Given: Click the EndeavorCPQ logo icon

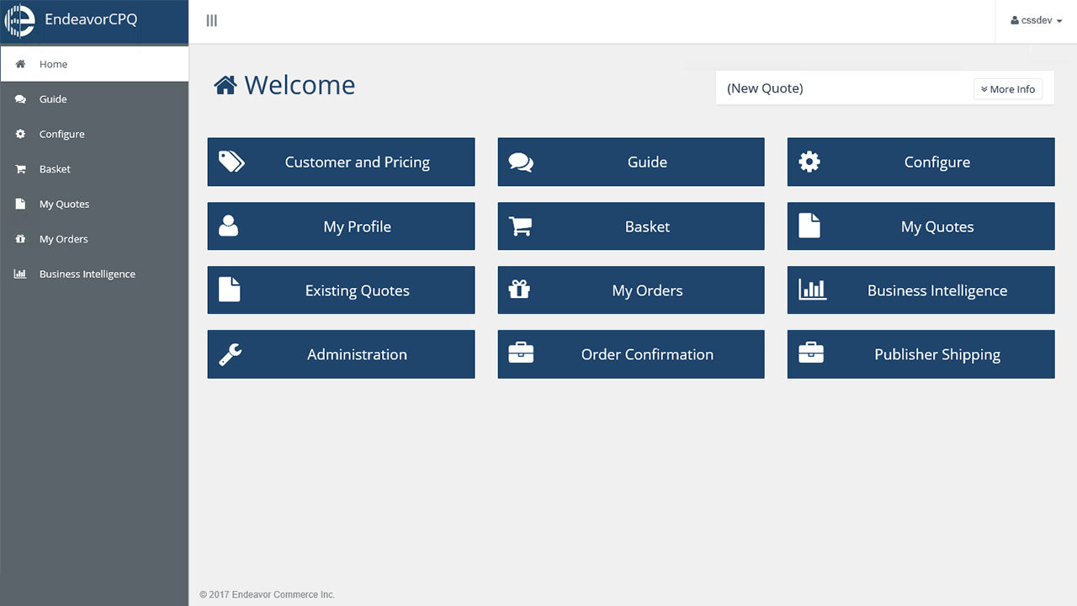Looking at the screenshot, I should point(19,20).
